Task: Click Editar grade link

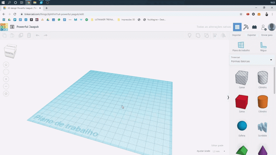Action: pos(217,146)
